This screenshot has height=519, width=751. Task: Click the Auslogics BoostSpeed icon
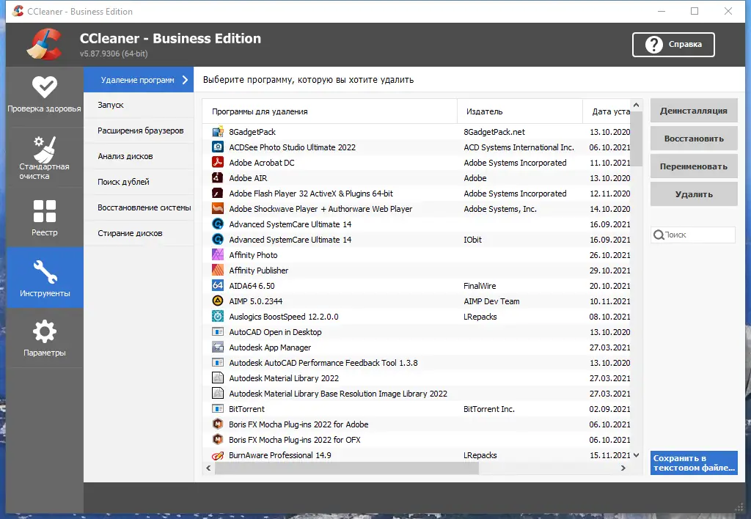coord(218,317)
